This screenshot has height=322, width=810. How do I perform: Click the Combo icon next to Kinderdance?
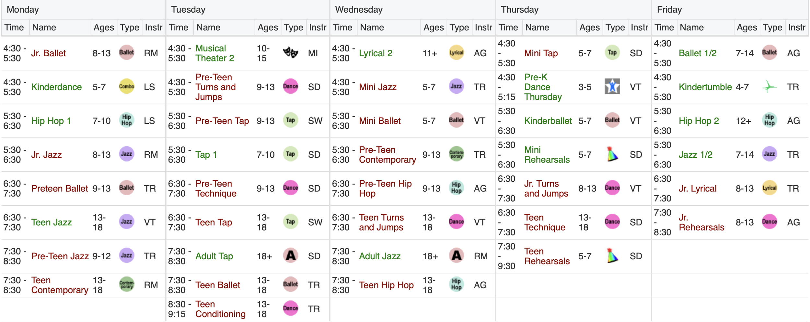click(126, 86)
